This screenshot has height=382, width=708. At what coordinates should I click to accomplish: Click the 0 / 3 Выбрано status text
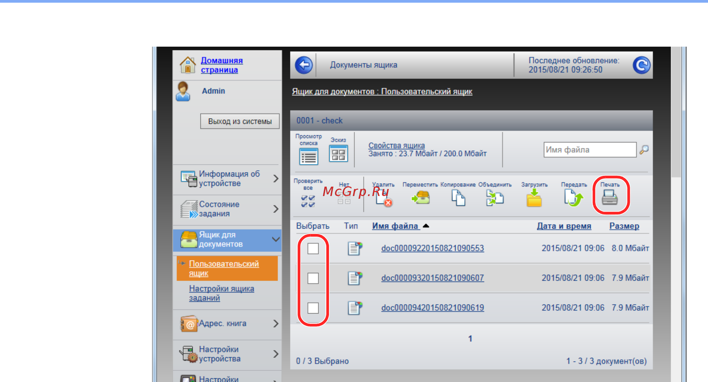tap(322, 361)
